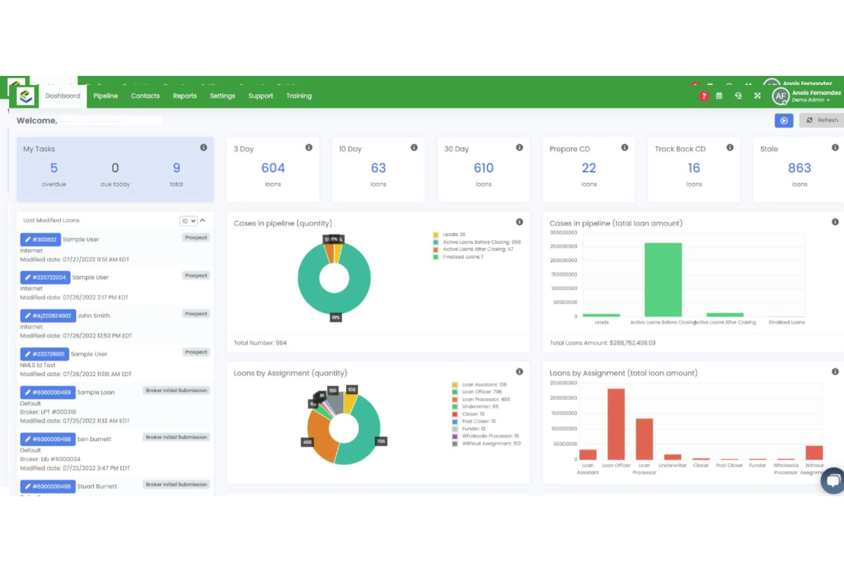Open the Support menu
This screenshot has height=563, width=844.
[261, 96]
